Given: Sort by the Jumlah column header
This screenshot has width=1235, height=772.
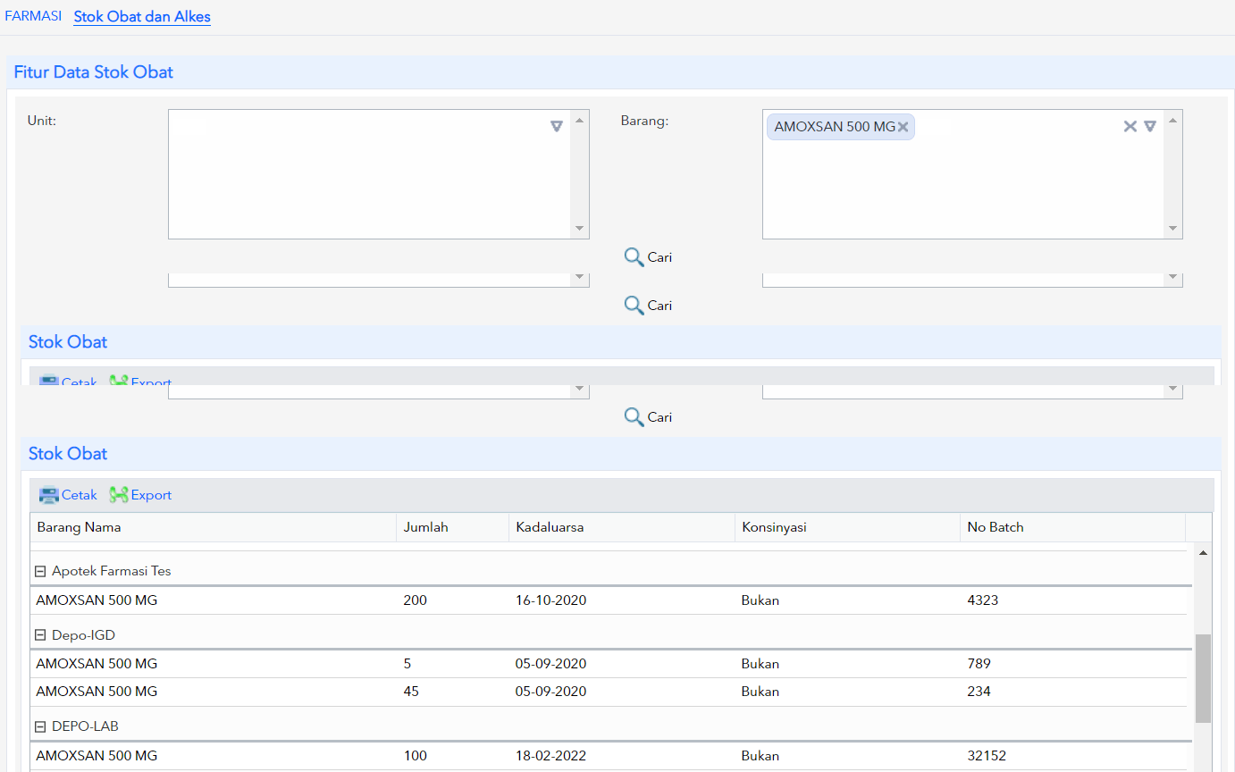Looking at the screenshot, I should (x=452, y=527).
